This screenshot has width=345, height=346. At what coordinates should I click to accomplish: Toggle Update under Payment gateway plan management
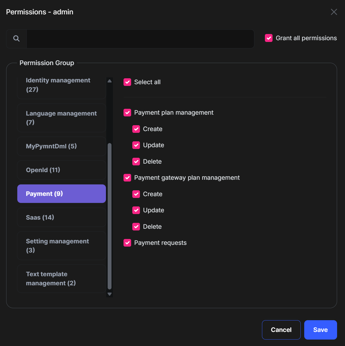[x=136, y=210]
